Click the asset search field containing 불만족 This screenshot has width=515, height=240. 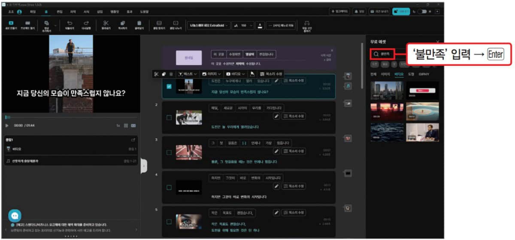(x=382, y=54)
